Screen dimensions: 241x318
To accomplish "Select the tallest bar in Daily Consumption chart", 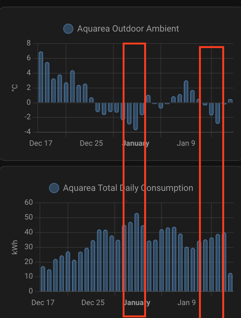I will pos(137,252).
